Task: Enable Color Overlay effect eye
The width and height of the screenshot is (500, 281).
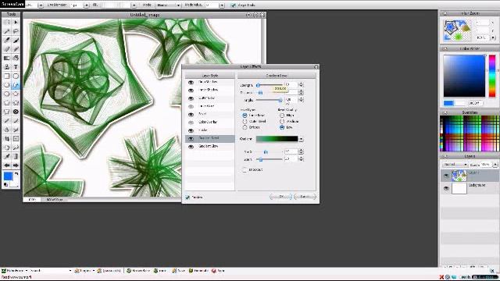Action: click(x=191, y=123)
